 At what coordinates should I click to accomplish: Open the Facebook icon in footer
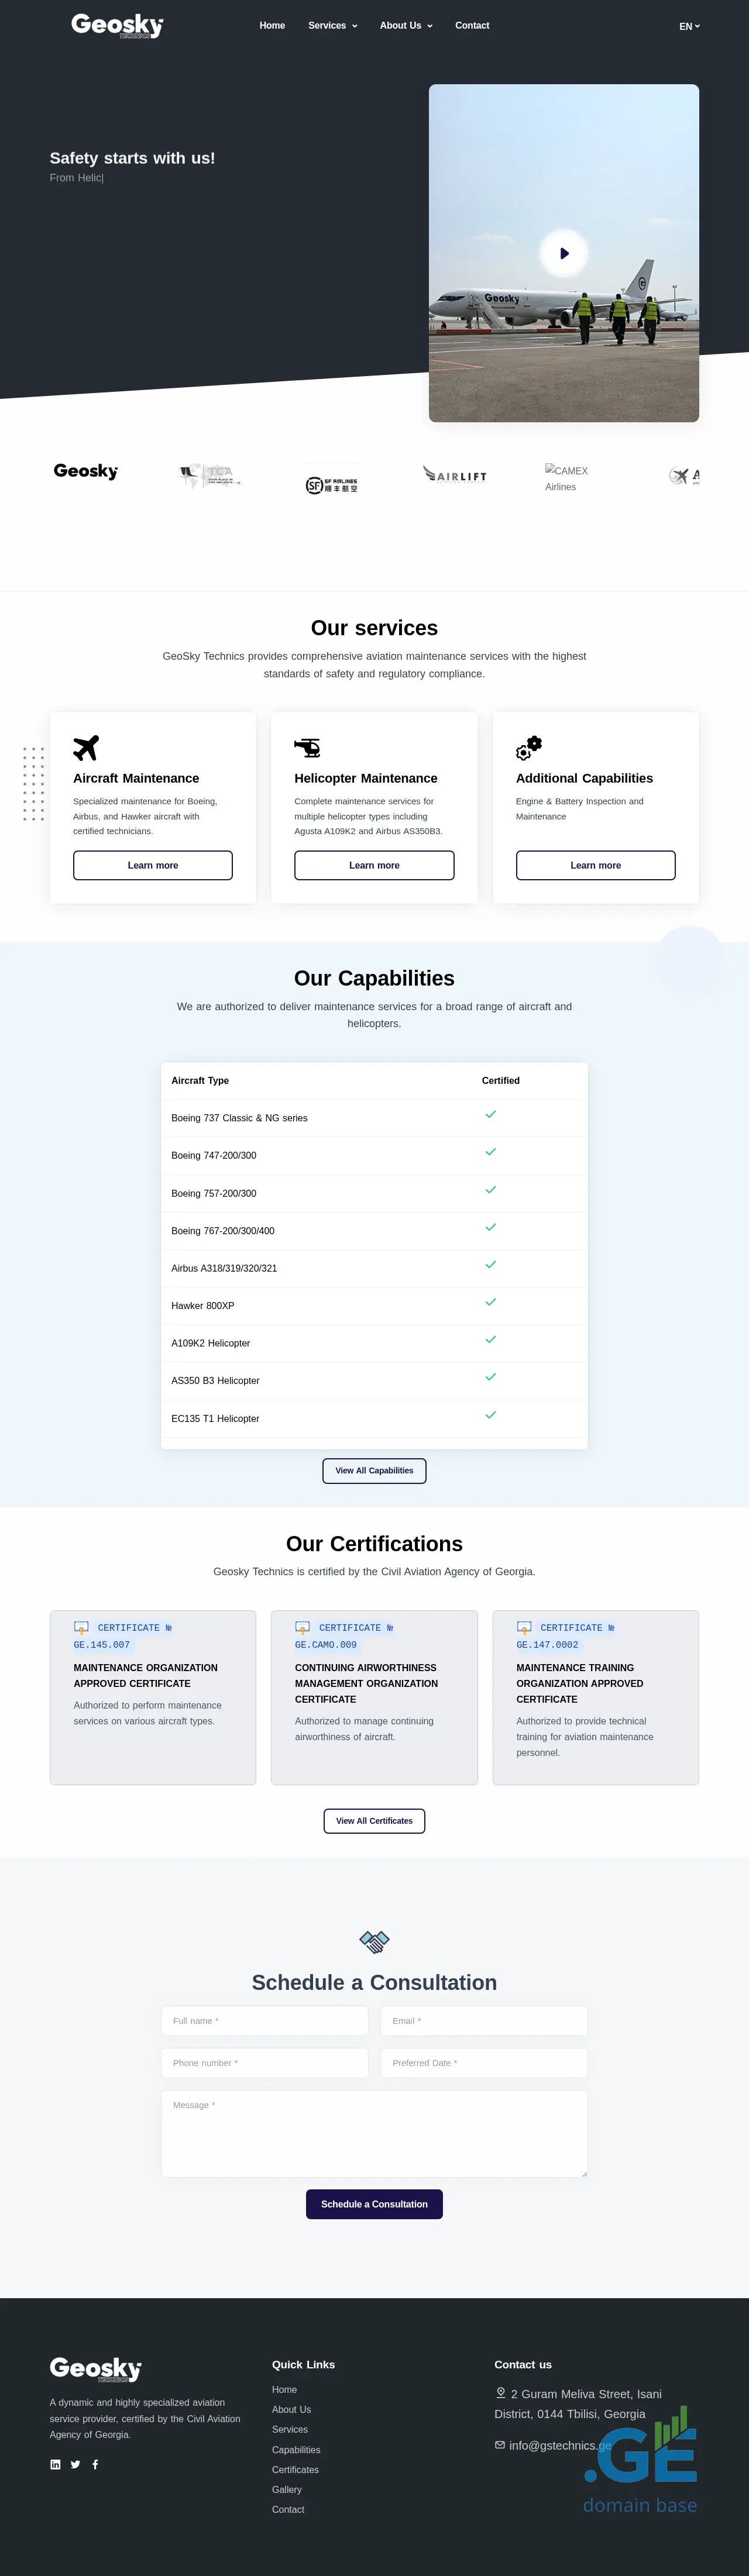[95, 2464]
